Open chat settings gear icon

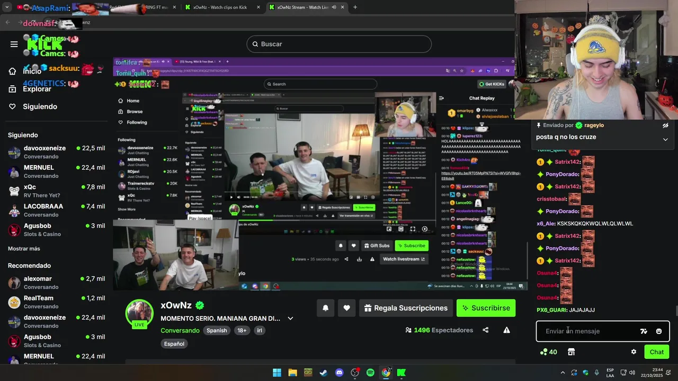coord(634,352)
